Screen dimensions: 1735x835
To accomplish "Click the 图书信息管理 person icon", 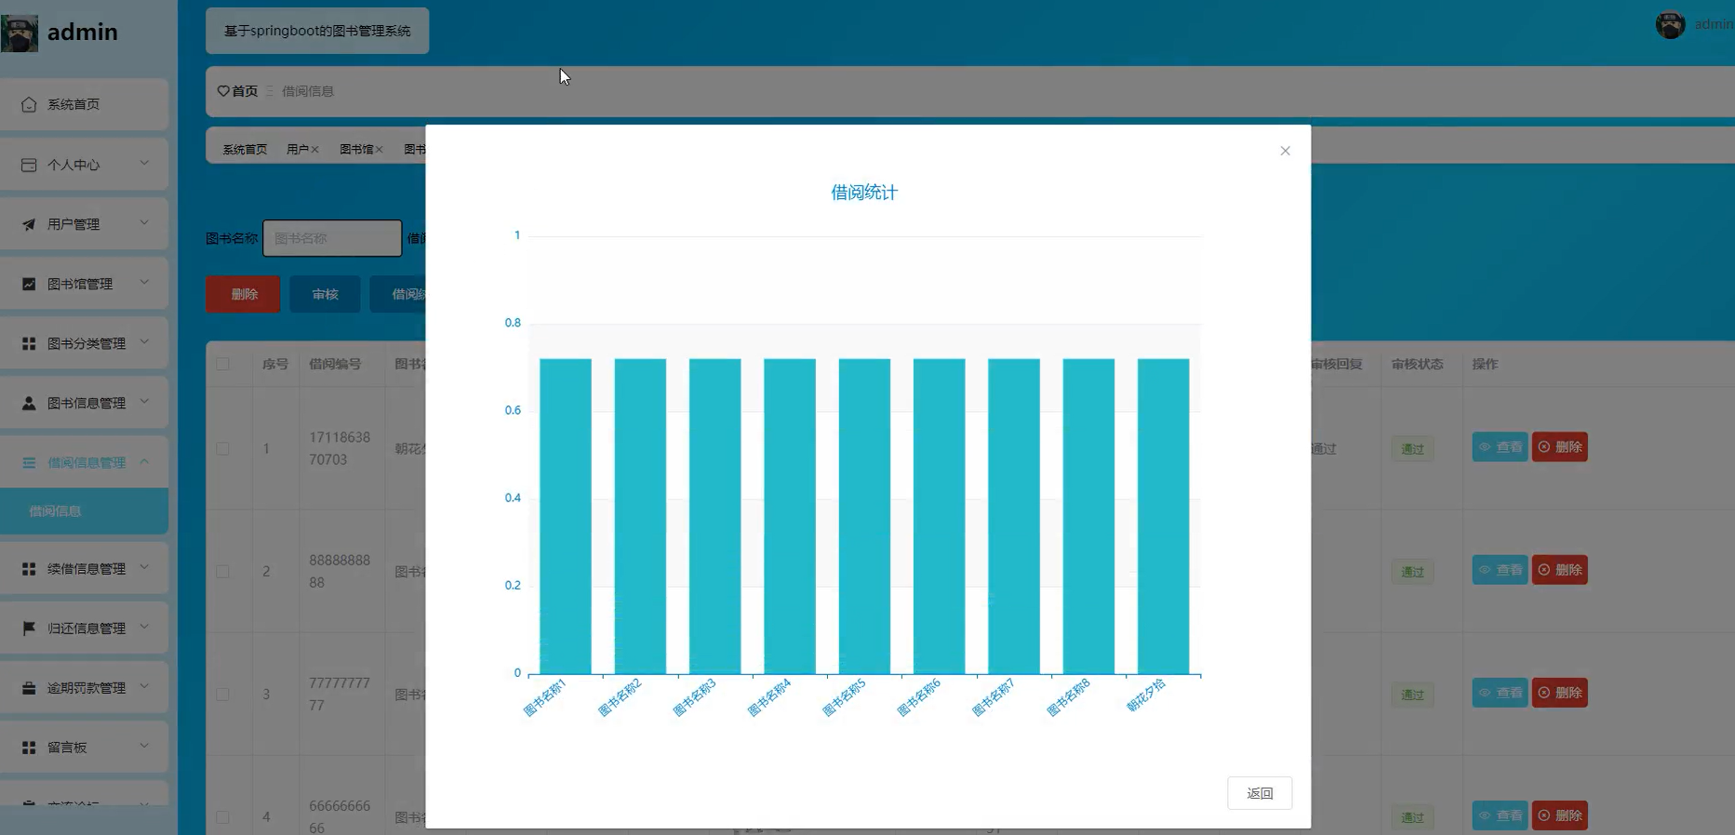I will tap(29, 403).
